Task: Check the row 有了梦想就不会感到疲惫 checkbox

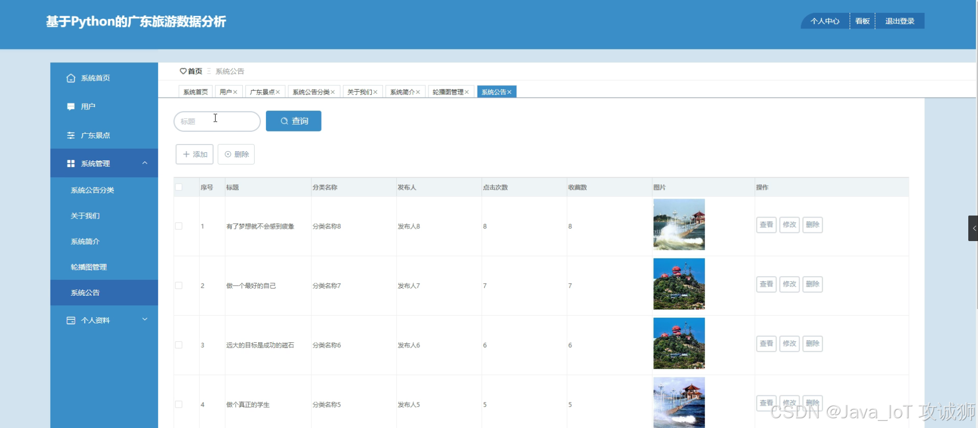Action: [x=178, y=226]
